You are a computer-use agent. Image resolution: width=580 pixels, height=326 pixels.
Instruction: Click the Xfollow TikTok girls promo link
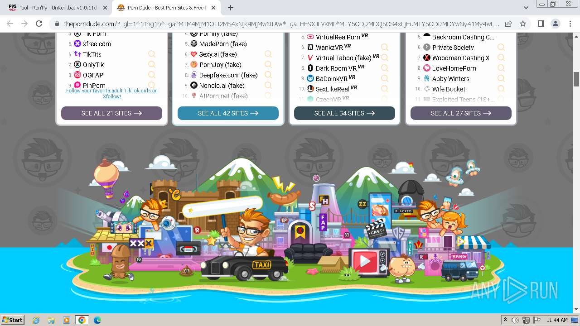click(x=111, y=93)
